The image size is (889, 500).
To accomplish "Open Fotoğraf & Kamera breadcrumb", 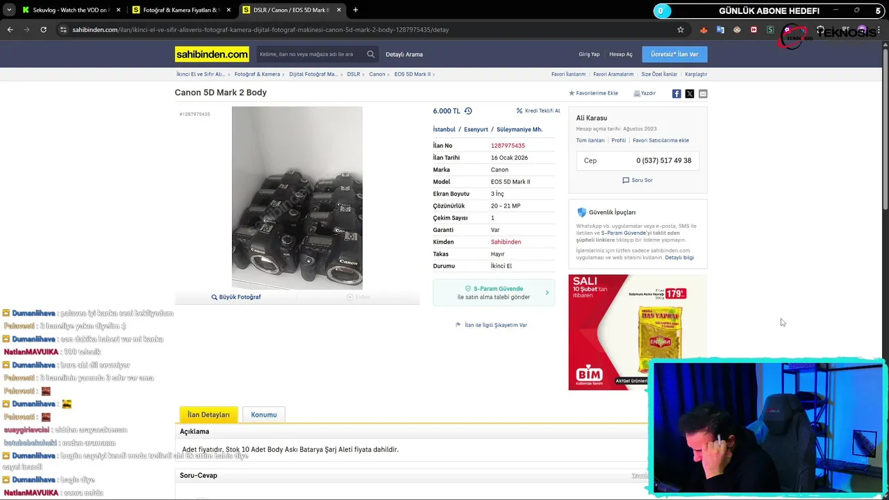I will 257,74.
